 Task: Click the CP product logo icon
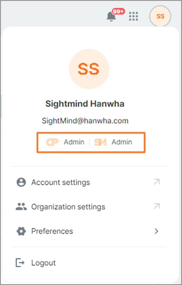(52, 142)
